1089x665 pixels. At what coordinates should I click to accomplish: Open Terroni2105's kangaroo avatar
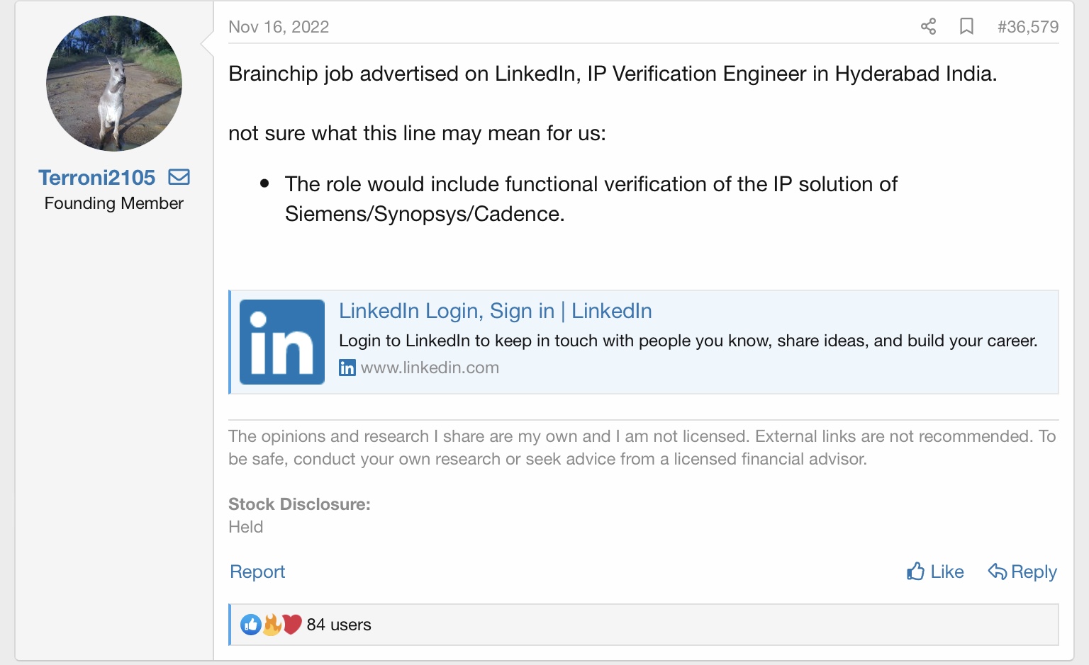114,84
